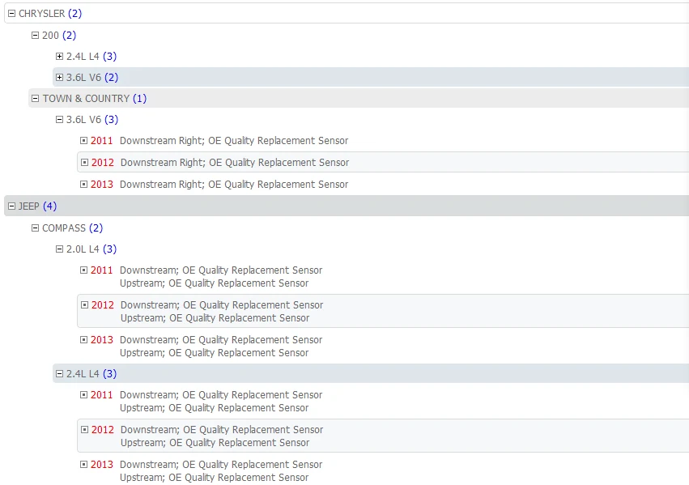Select the COMPASS (2) label
Screen dimensions: 689x485
tap(73, 228)
